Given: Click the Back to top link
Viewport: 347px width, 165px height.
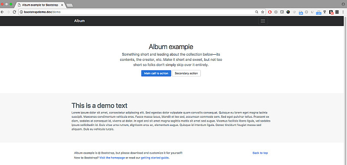Looking at the screenshot, I should click(260, 153).
